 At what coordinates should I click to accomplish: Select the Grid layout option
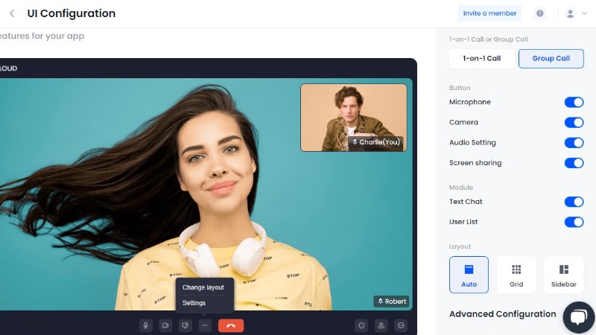click(x=516, y=275)
